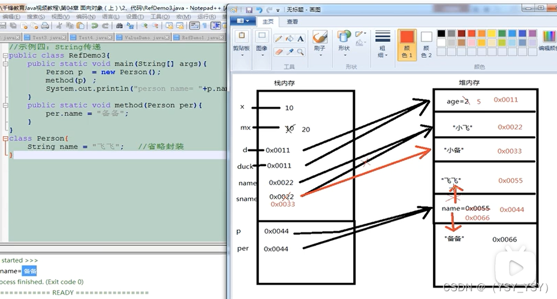The width and height of the screenshot is (557, 299).
Task: Toggle Notepad++ indent guide button
Action: (x=215, y=26)
